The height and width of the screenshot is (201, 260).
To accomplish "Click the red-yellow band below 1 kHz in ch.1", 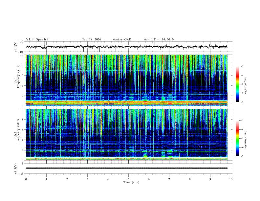I will click(x=126, y=102).
